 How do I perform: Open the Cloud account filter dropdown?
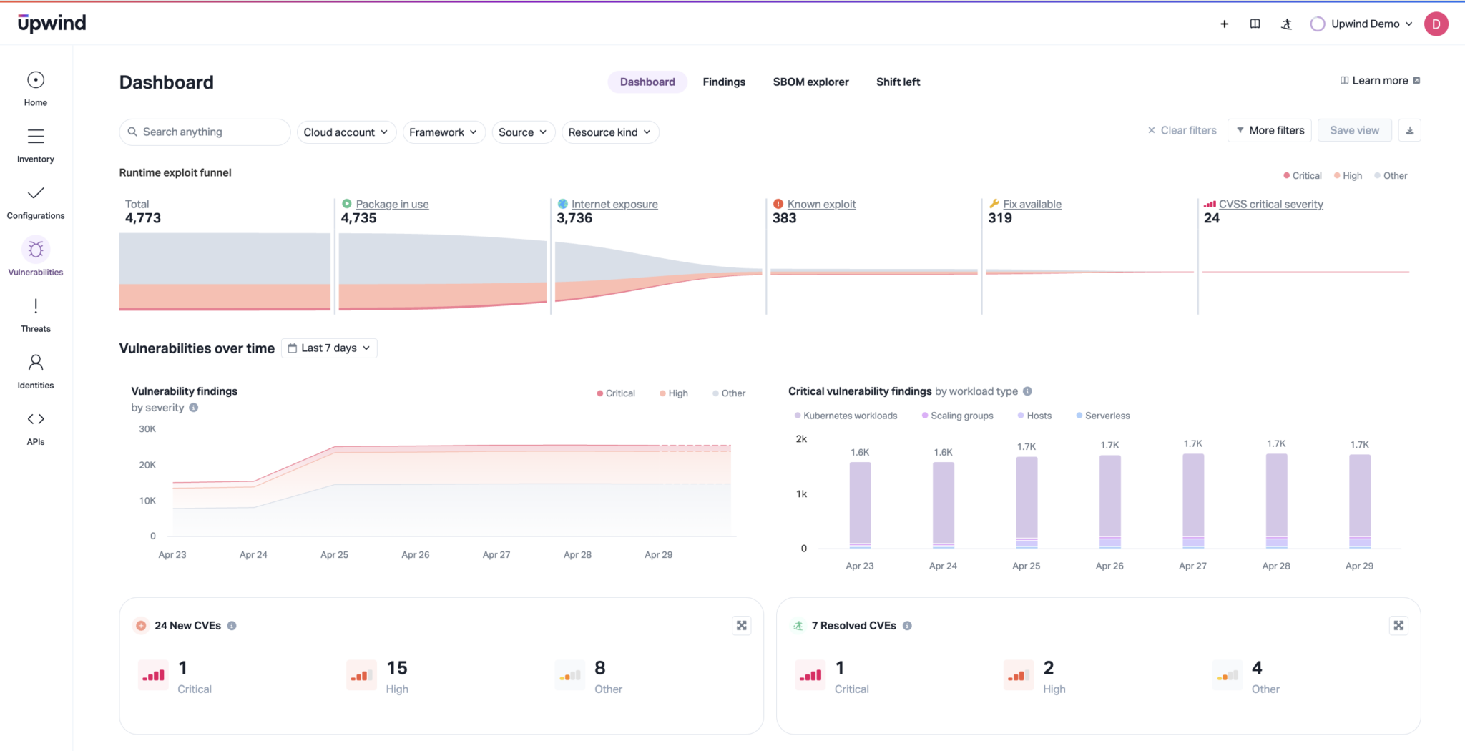tap(346, 132)
